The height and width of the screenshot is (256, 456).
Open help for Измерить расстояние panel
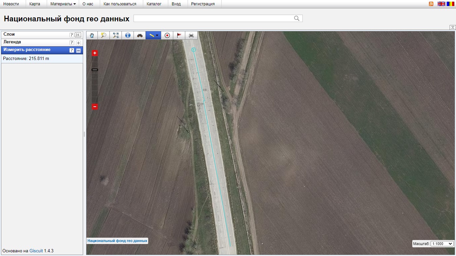[71, 50]
